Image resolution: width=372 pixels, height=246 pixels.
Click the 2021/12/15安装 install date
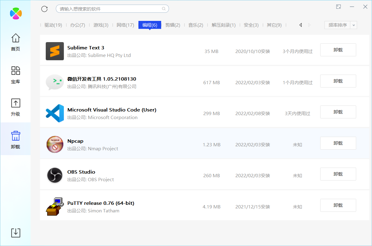point(253,207)
